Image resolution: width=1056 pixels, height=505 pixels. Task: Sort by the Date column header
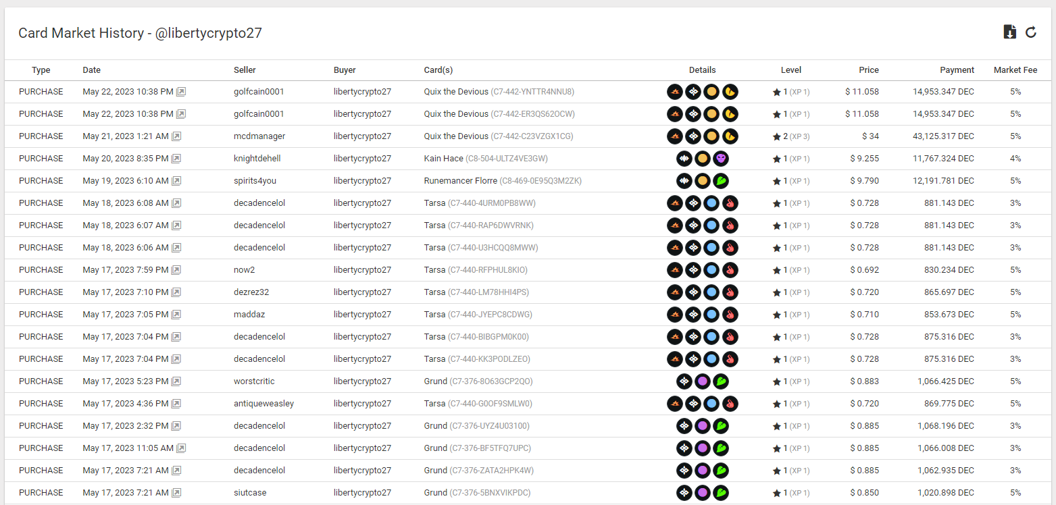pos(92,70)
